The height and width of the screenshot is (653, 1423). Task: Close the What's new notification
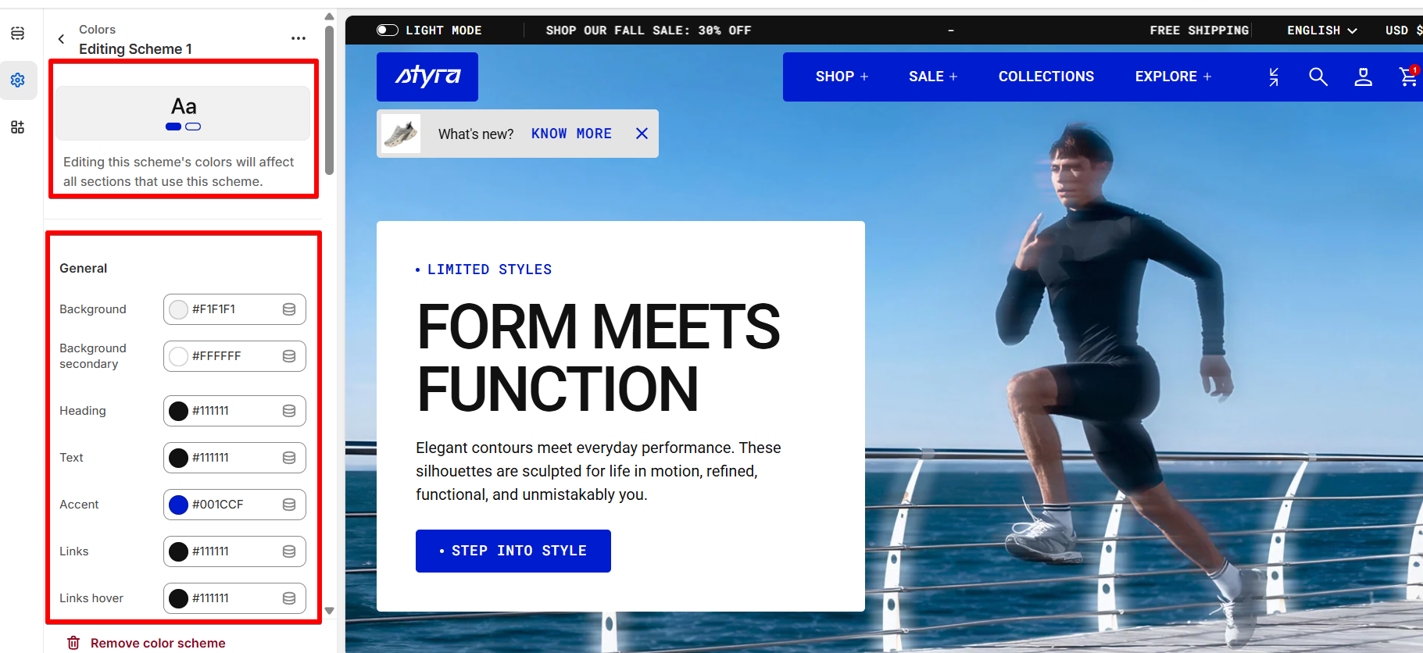(642, 134)
